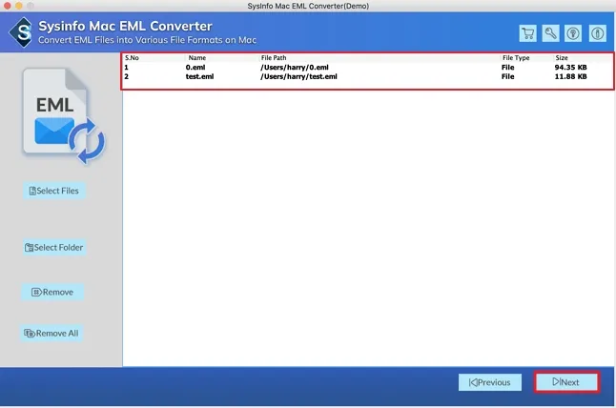616x408 pixels.
Task: Click path /Users/harry/test.eml
Action: pos(298,76)
